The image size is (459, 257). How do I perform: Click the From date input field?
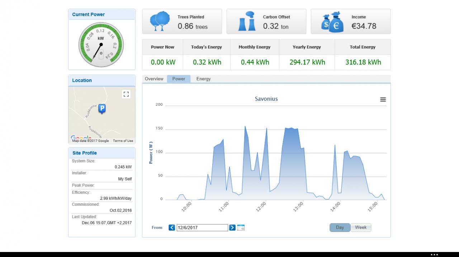tap(202, 228)
